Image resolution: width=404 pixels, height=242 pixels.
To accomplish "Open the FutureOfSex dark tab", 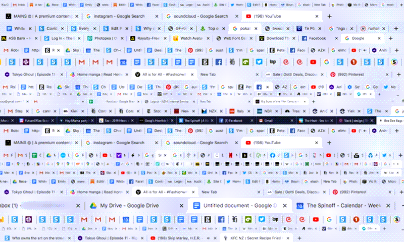I will (x=37, y=120).
